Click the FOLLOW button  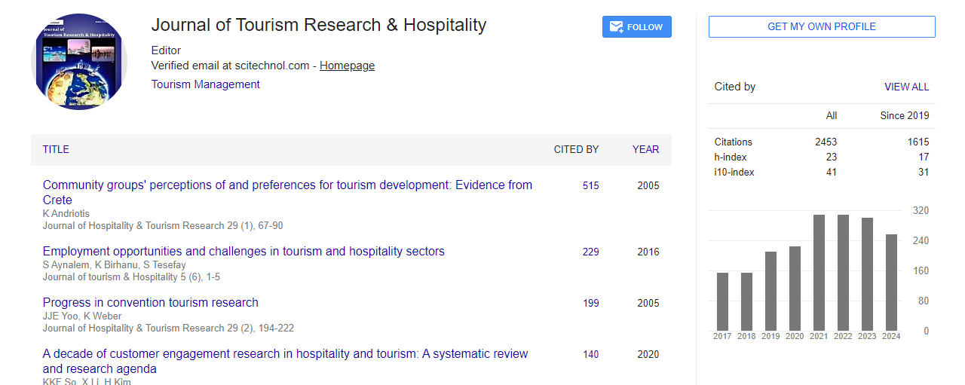coord(637,27)
